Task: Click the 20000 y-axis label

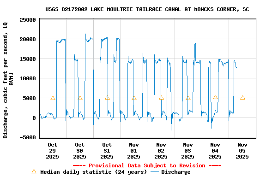Action: [x=28, y=39]
